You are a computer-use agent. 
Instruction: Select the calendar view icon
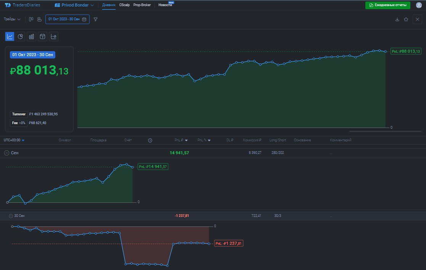pyautogui.click(x=42, y=37)
